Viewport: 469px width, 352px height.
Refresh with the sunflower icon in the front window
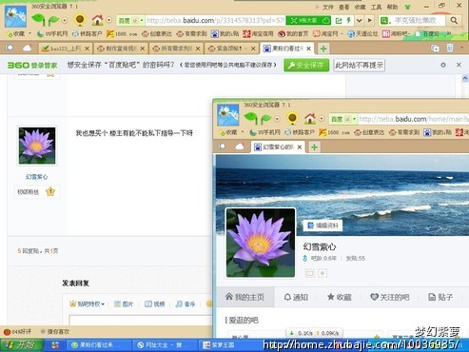[292, 118]
